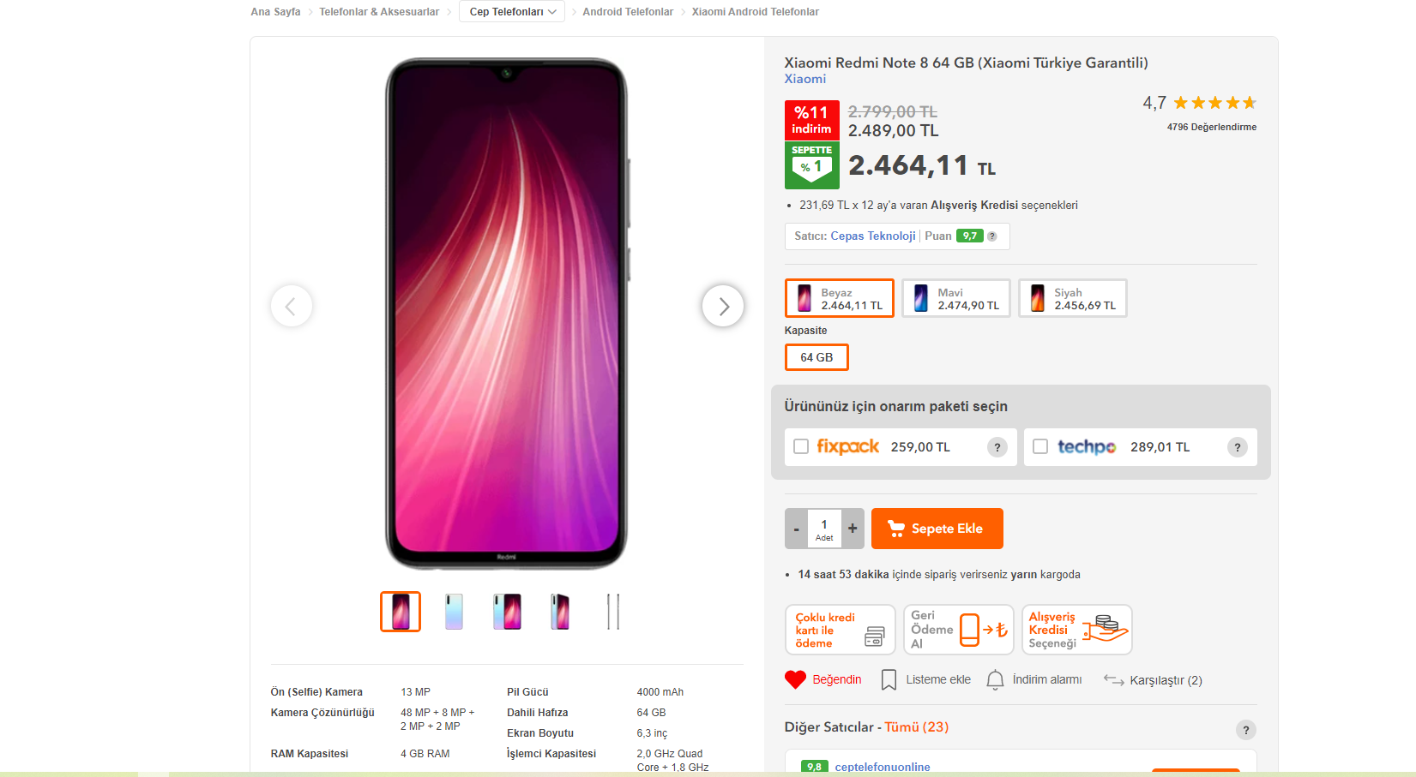The image size is (1416, 777).
Task: Select the 64 GB capacity option
Action: 816,357
